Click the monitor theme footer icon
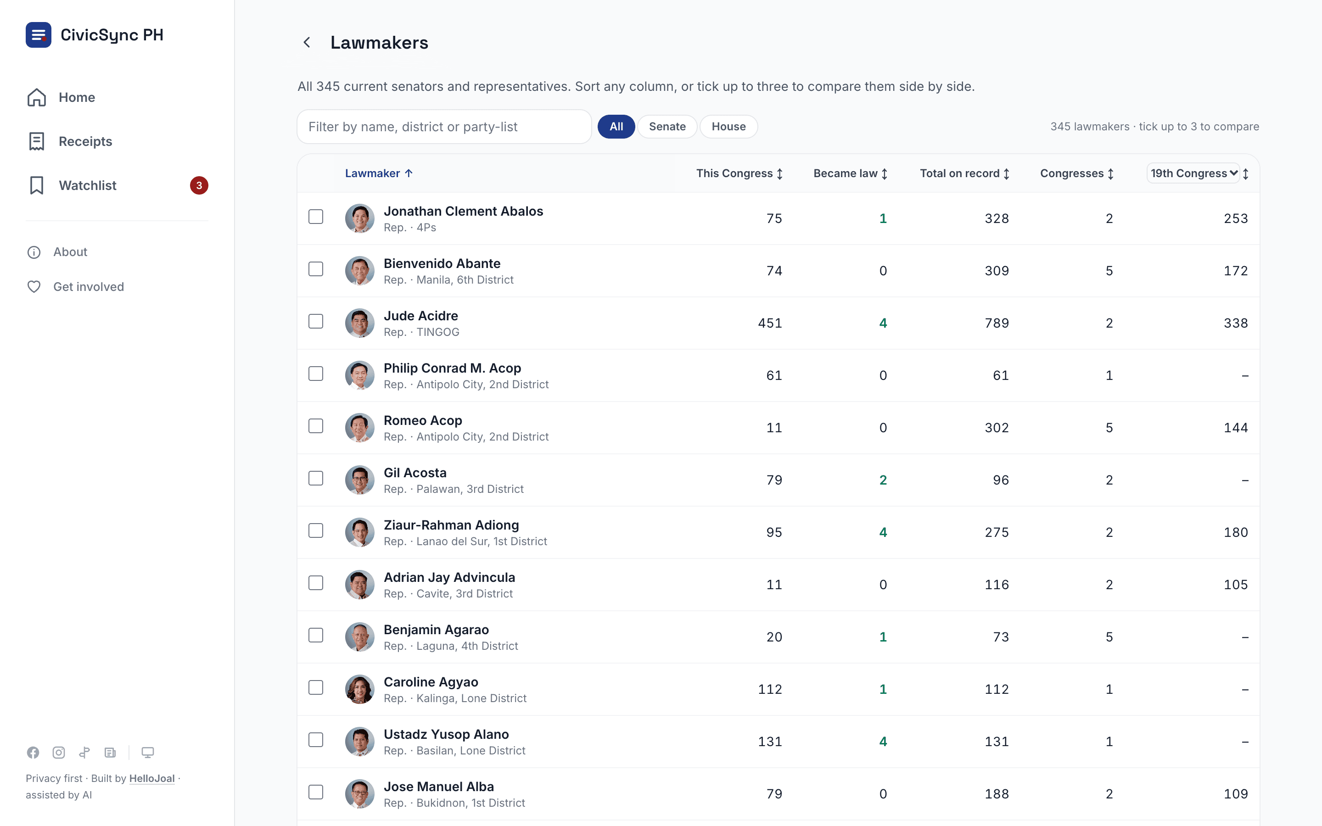 tap(147, 752)
